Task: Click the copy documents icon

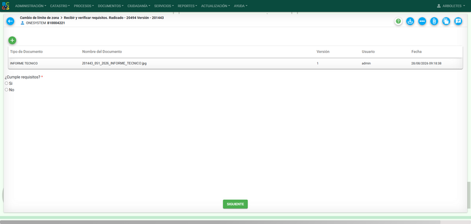Action: click(446, 21)
